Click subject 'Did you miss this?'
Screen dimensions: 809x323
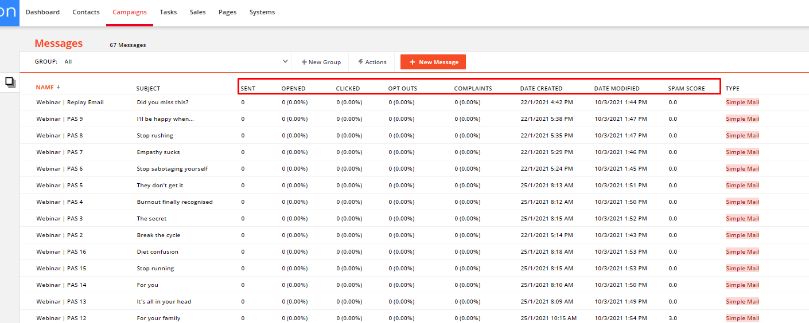pos(163,103)
